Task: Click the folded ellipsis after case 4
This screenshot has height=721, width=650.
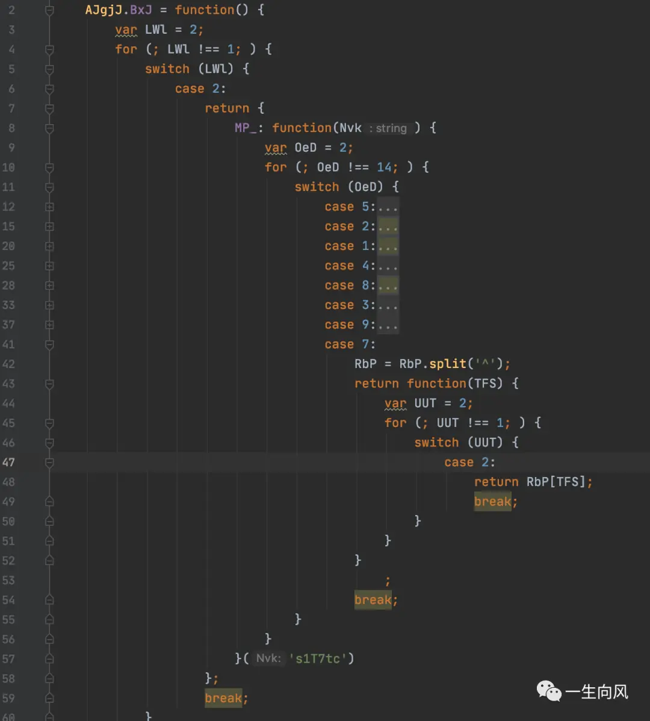Action: coord(388,266)
